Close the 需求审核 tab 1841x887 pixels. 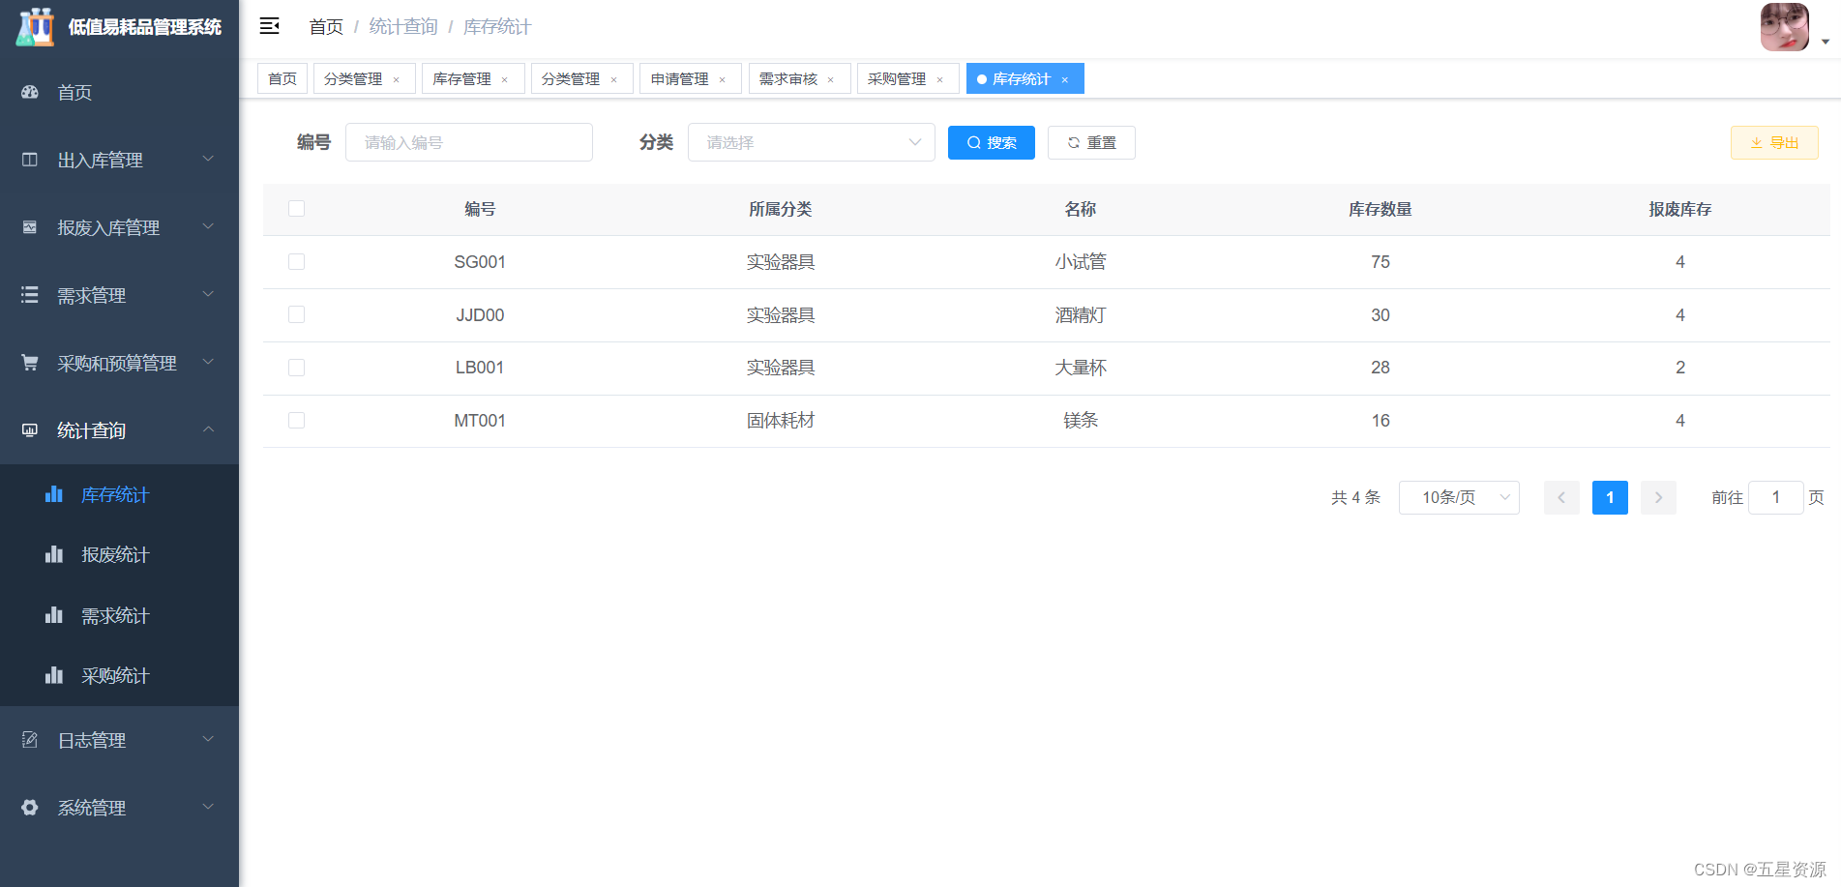click(830, 79)
